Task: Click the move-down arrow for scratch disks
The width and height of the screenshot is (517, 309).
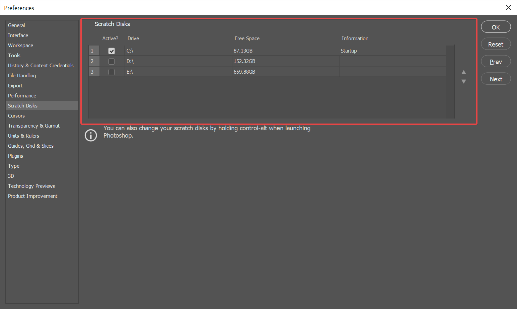Action: click(x=464, y=81)
